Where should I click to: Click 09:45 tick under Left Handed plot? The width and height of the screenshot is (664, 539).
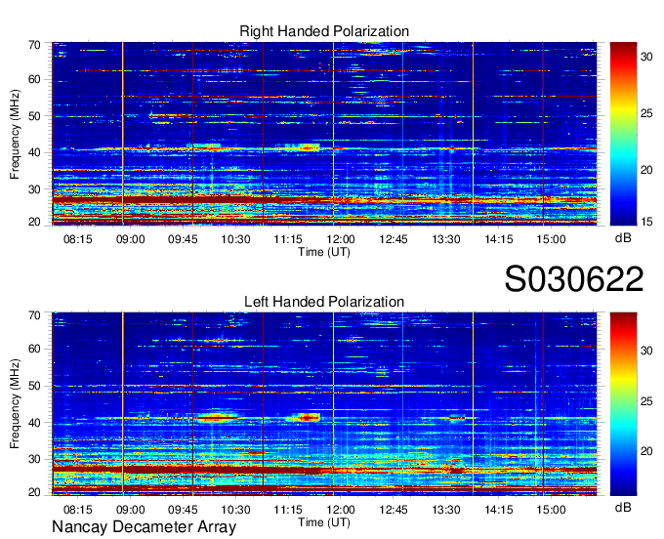pos(183,510)
